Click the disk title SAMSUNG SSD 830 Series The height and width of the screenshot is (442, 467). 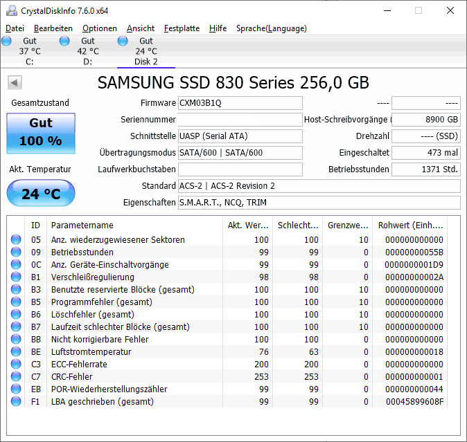(233, 82)
